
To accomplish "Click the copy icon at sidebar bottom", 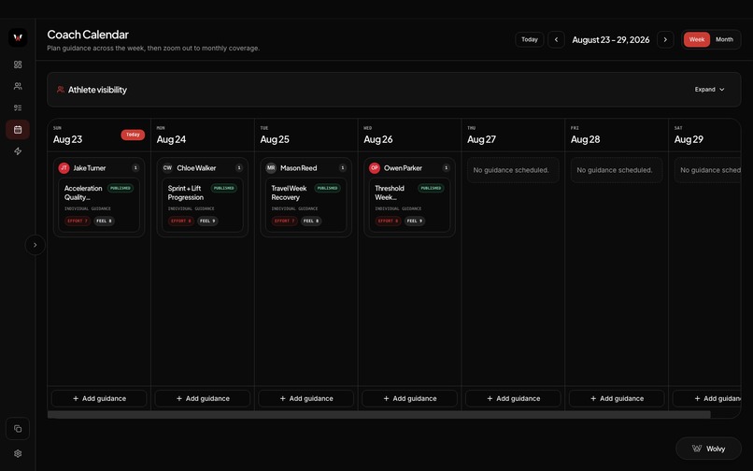I will click(18, 429).
